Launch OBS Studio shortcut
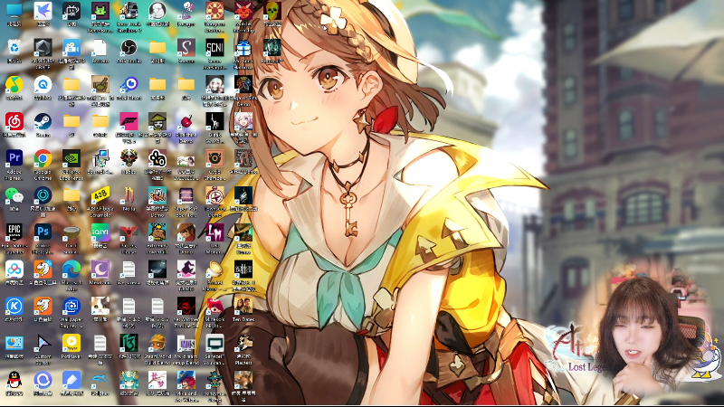 pos(129,48)
